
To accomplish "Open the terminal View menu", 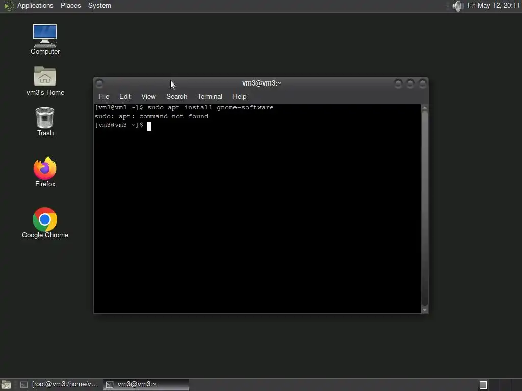I will click(148, 96).
